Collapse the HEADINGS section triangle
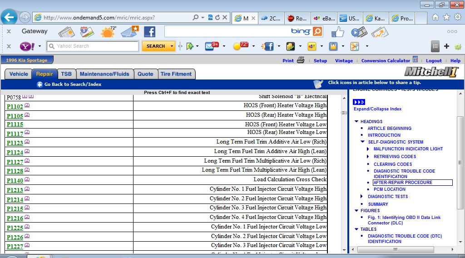The width and height of the screenshot is (465, 258). click(x=356, y=122)
